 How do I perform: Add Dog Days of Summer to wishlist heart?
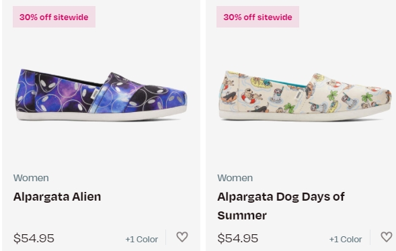[387, 237]
